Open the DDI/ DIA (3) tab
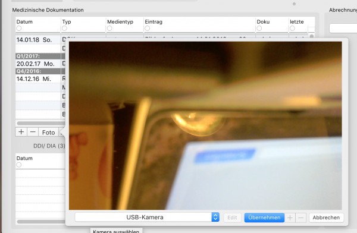This screenshot has width=357, height=233. click(49, 146)
